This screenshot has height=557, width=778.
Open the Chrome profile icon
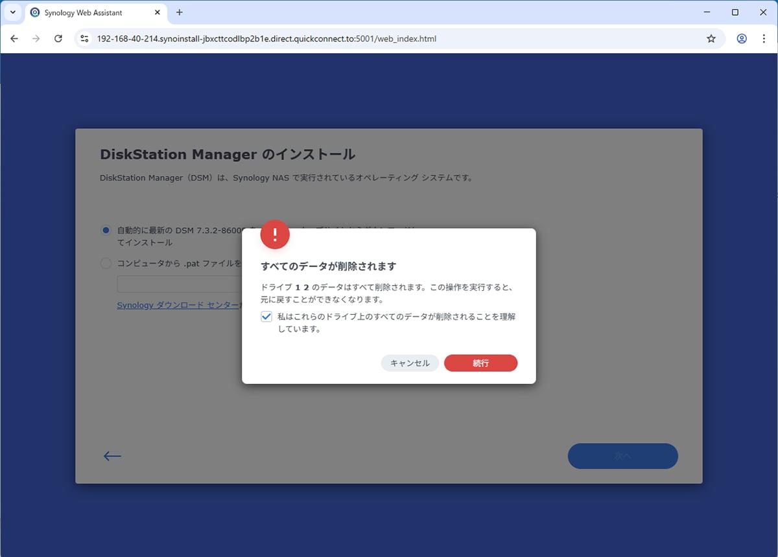[742, 39]
